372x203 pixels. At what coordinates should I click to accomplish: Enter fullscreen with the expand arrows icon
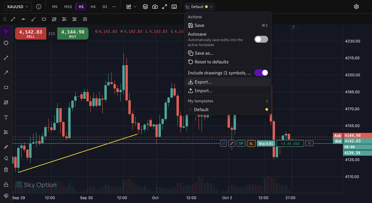(164, 7)
